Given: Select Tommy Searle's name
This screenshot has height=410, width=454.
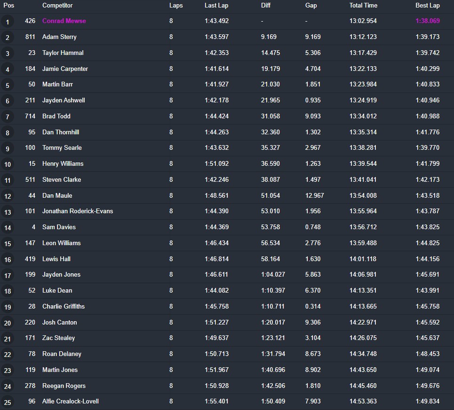Looking at the screenshot, I should point(62,147).
